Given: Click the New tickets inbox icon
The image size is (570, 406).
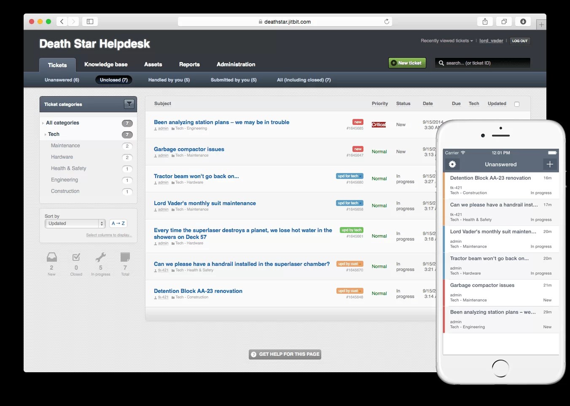Looking at the screenshot, I should tap(51, 256).
